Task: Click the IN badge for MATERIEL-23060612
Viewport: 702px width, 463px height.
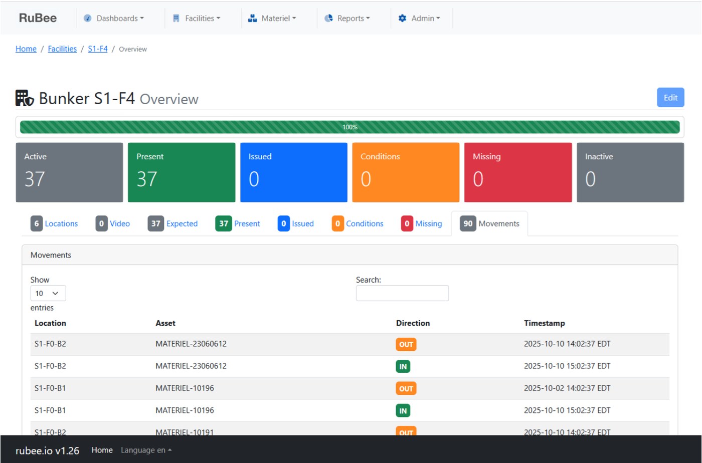Action: (x=403, y=366)
